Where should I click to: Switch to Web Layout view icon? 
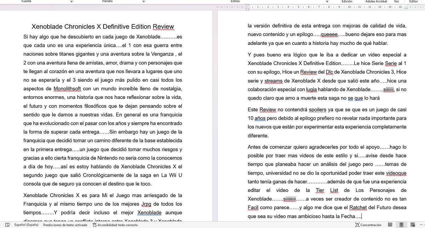(x=412, y=225)
